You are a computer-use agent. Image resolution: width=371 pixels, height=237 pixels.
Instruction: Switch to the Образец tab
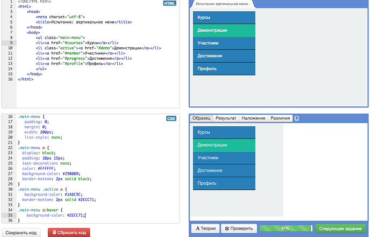click(201, 118)
